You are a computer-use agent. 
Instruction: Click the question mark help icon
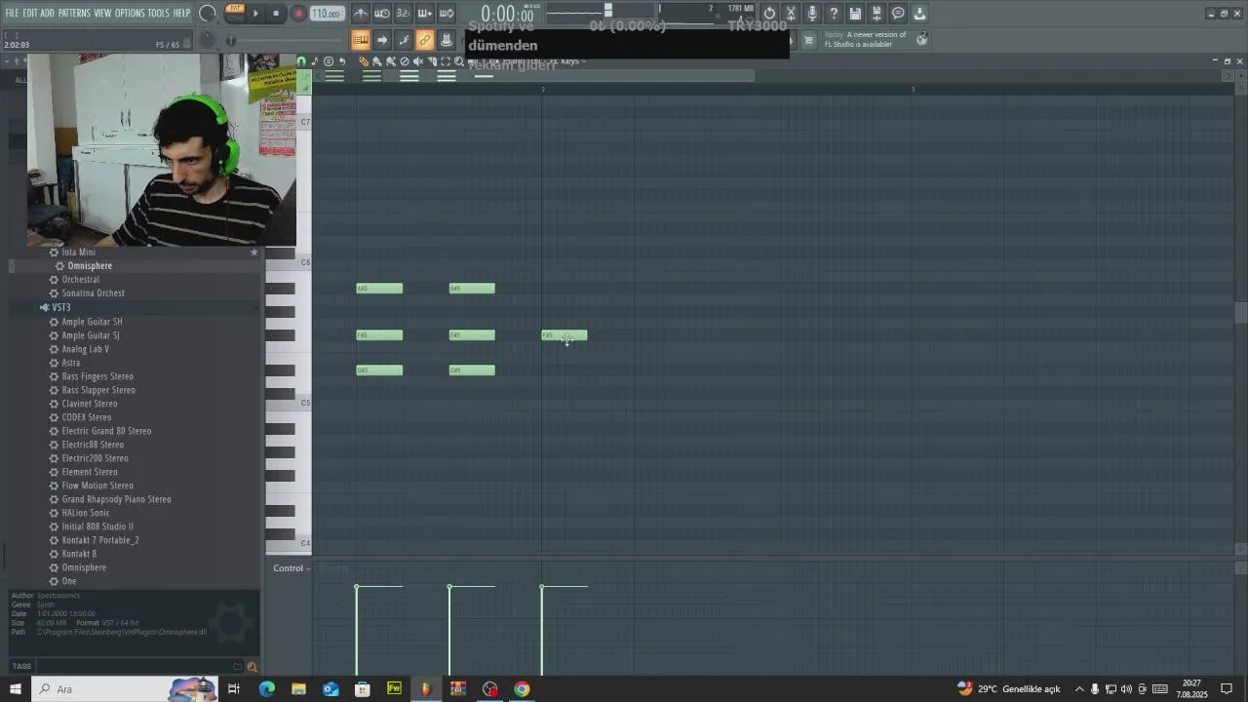[x=834, y=14]
